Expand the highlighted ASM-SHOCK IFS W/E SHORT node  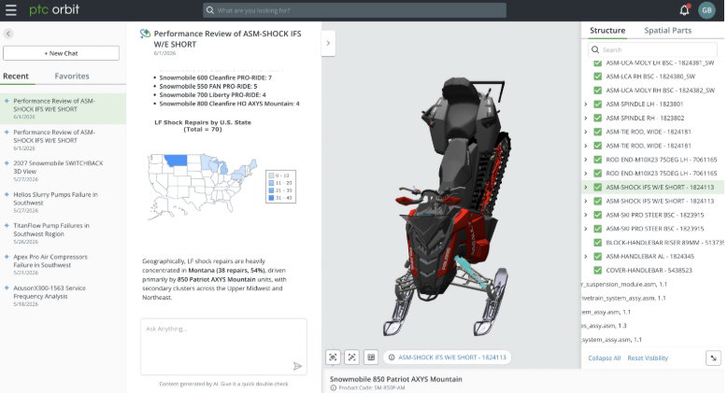(x=586, y=187)
